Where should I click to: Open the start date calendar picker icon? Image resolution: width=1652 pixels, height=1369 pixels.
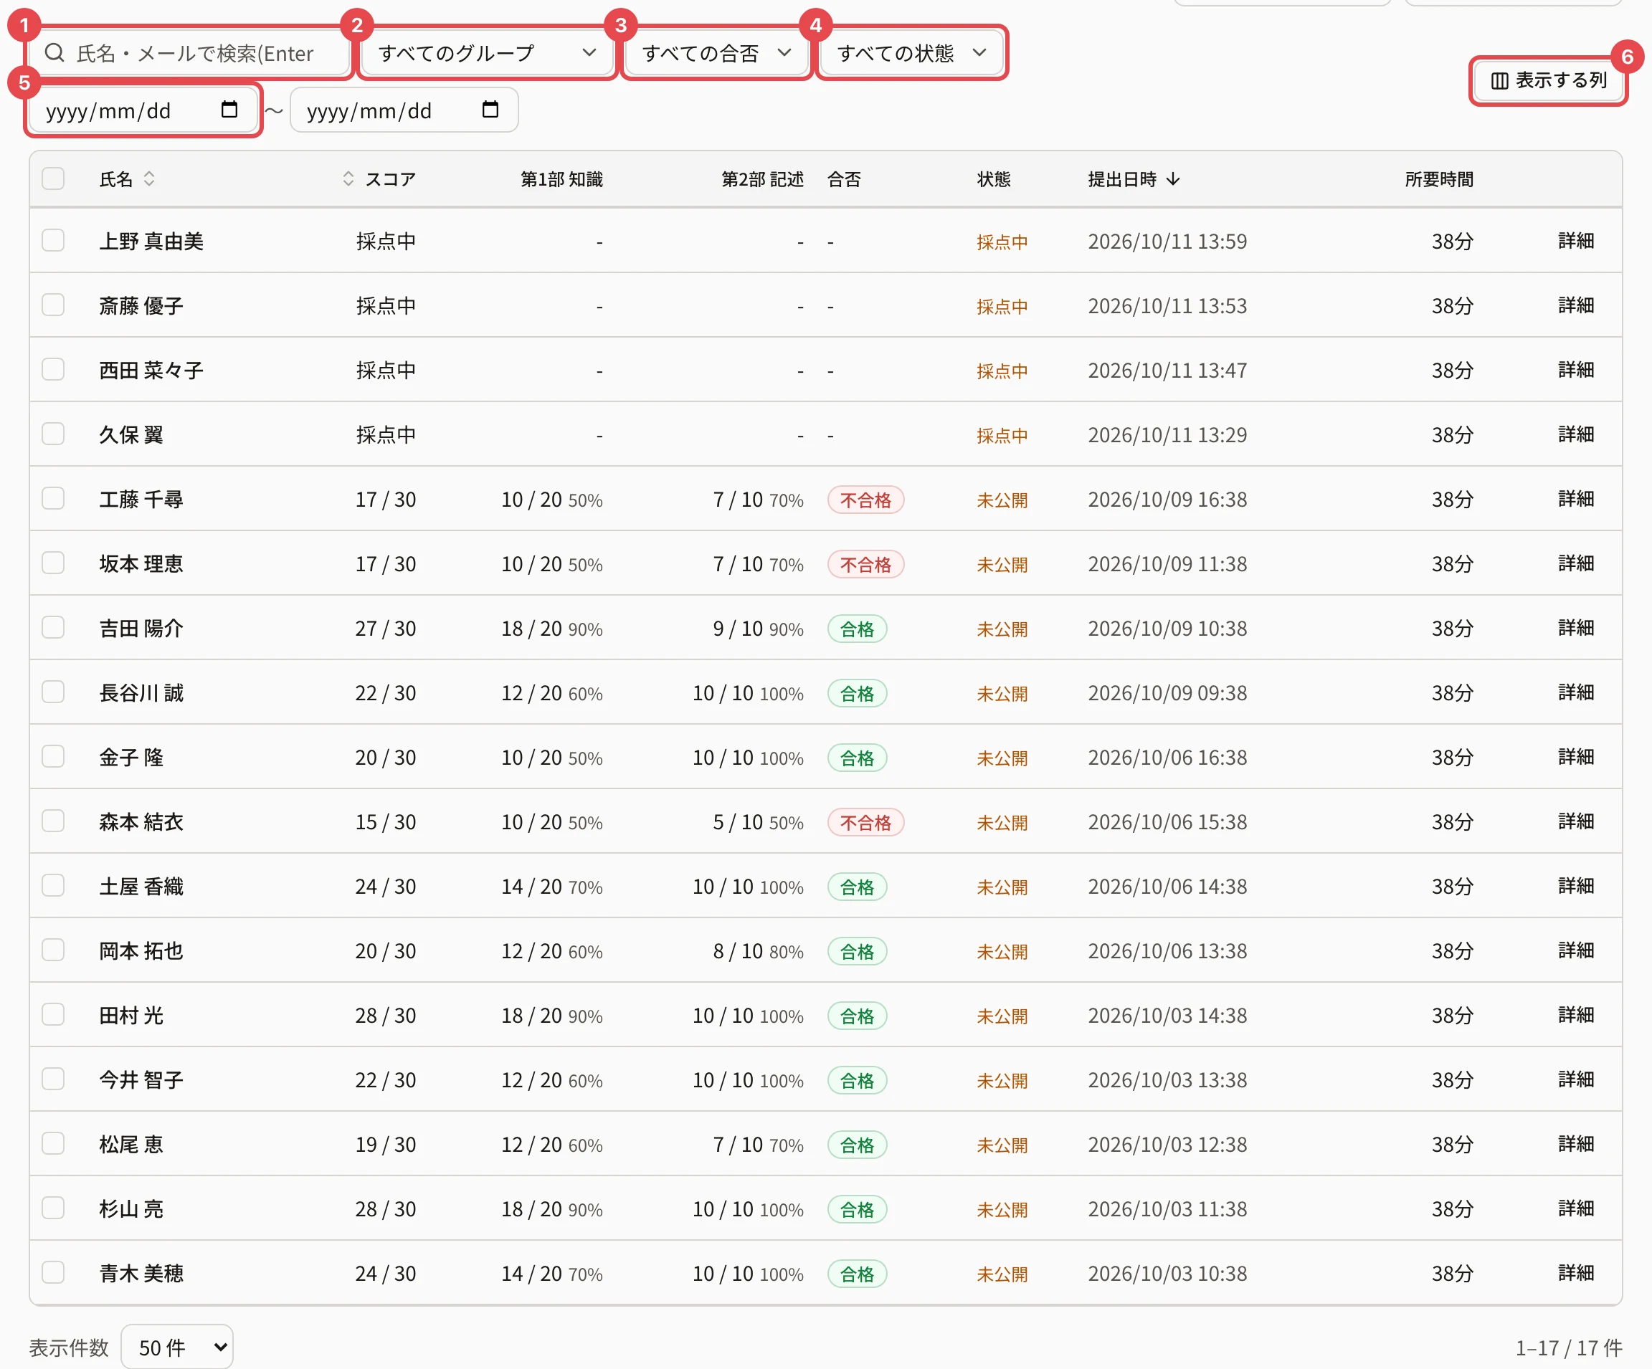pyautogui.click(x=229, y=109)
